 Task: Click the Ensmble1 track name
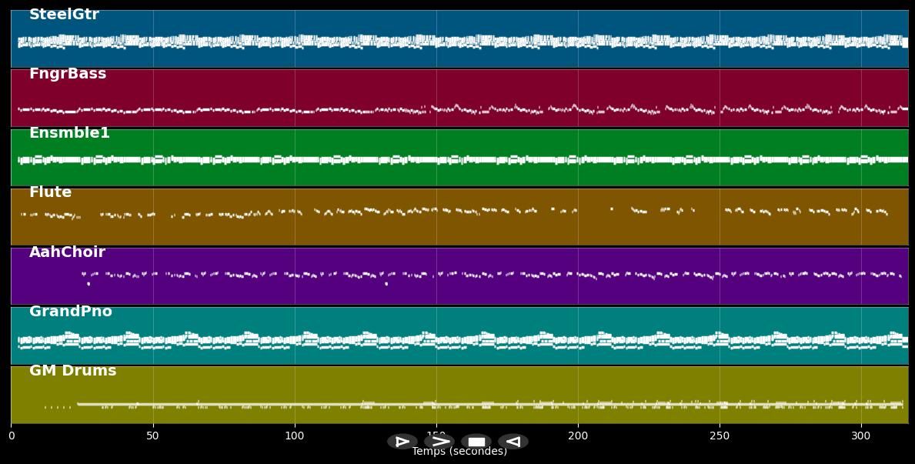pyautogui.click(x=69, y=133)
